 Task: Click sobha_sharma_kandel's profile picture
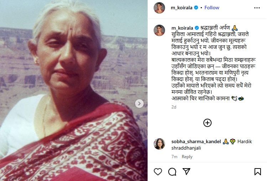pyautogui.click(x=159, y=144)
